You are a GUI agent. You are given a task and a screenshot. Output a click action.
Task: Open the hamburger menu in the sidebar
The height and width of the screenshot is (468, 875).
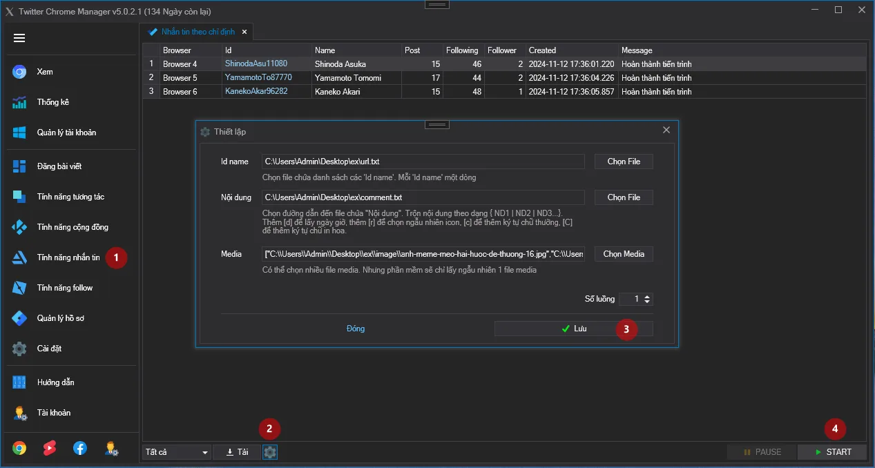pyautogui.click(x=19, y=38)
